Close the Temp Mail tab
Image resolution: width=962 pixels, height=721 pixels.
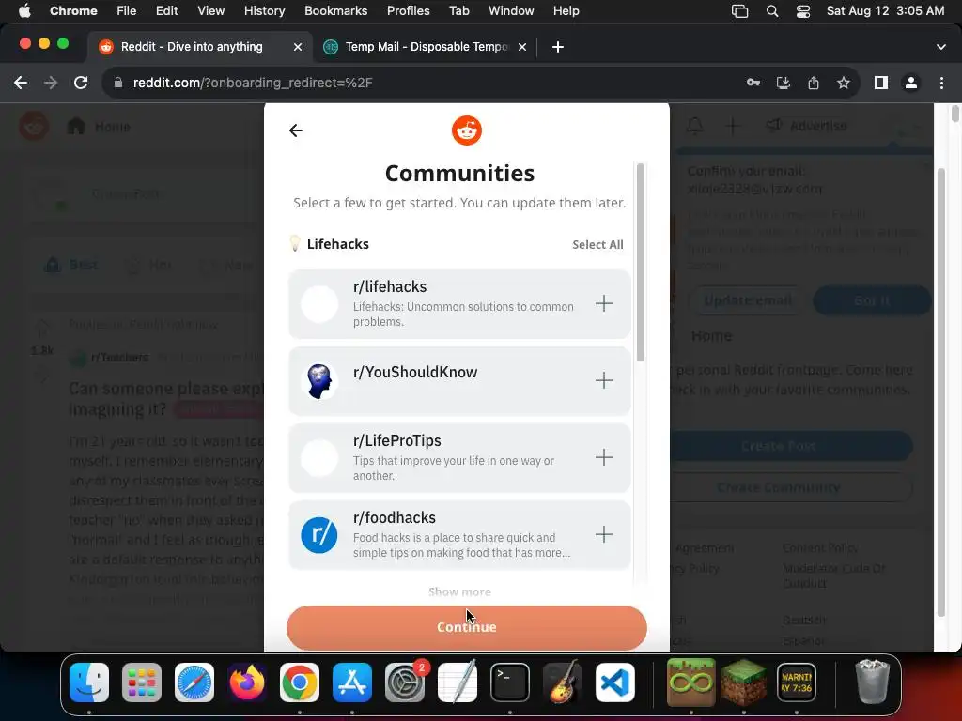tap(522, 47)
